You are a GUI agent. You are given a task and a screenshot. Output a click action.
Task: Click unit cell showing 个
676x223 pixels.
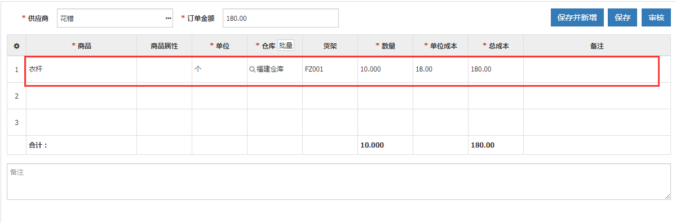pyautogui.click(x=219, y=69)
